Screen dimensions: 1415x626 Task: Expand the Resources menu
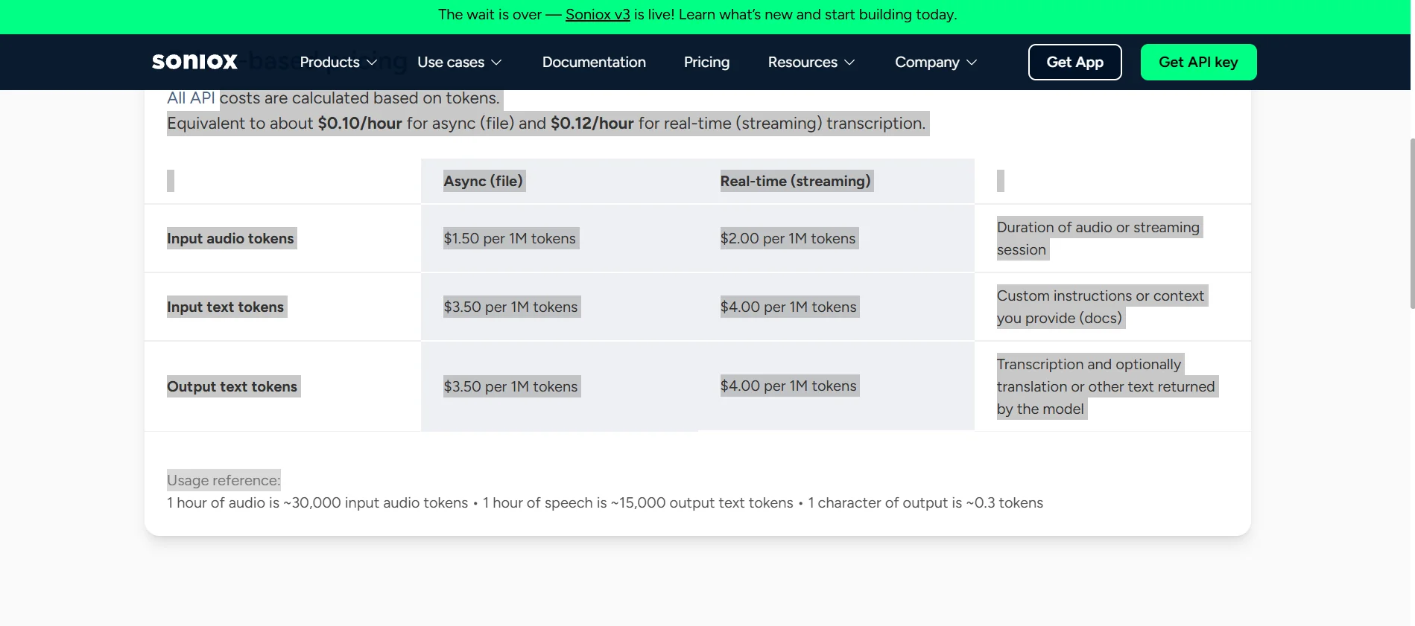click(811, 63)
